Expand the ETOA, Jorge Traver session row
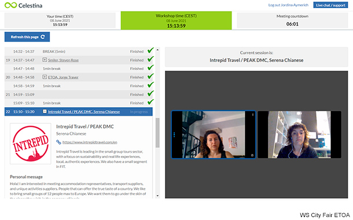Image resolution: width=353 pixels, height=220 pixels. (45, 77)
